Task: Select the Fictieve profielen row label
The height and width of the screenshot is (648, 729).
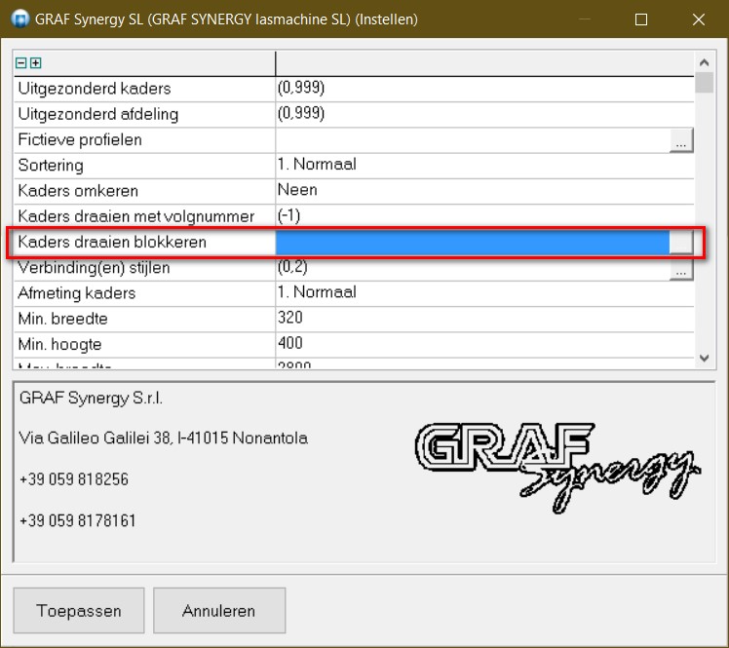Action: coord(80,140)
